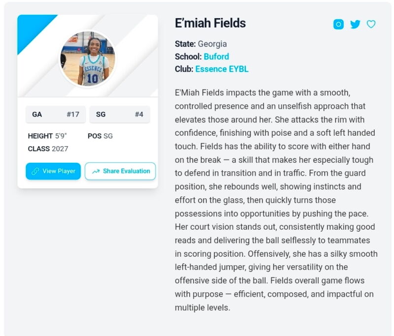Image resolution: width=394 pixels, height=336 pixels.
Task: Open the player's Instagram profile icon
Action: pos(338,24)
